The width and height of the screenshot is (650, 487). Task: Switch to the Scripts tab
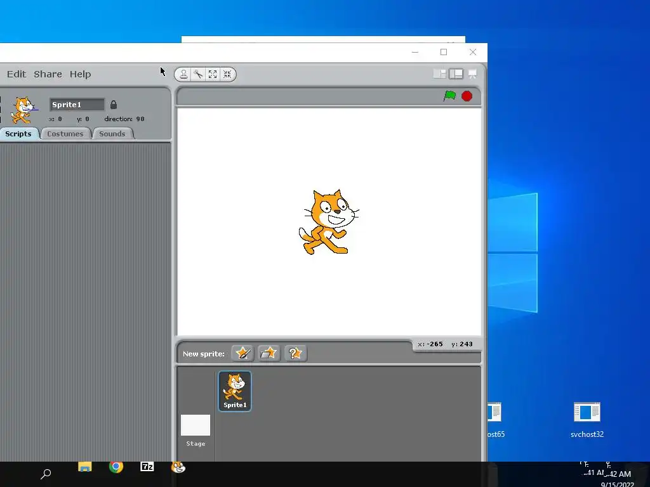coord(18,134)
